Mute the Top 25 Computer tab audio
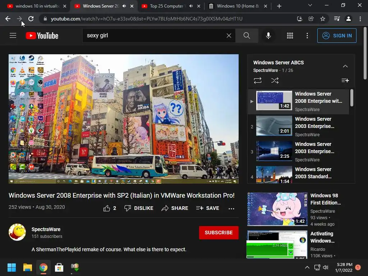Image resolution: width=368 pixels, height=276 pixels. (x=191, y=6)
